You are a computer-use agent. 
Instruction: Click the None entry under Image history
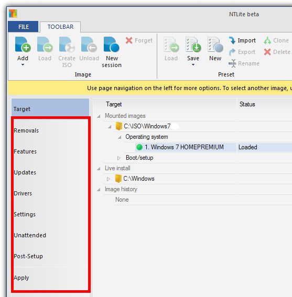(122, 200)
